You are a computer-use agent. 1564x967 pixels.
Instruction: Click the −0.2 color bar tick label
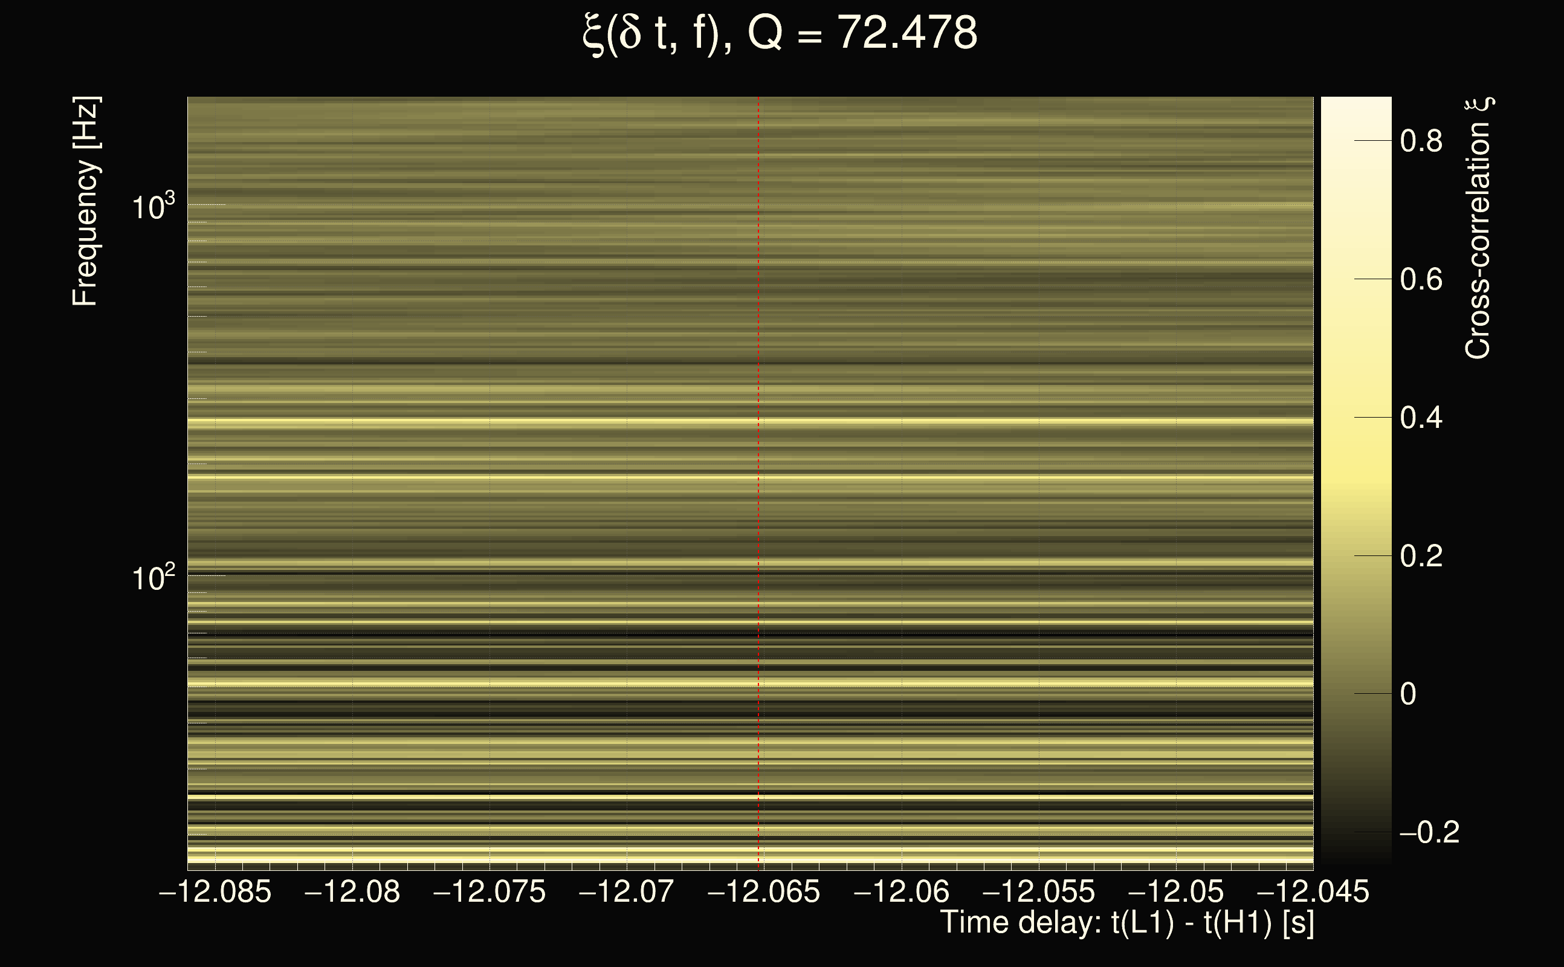click(1429, 832)
